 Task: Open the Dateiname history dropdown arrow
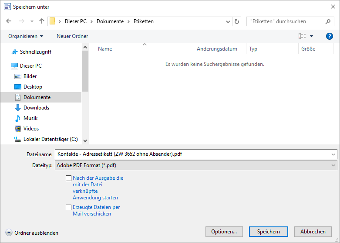(x=333, y=154)
